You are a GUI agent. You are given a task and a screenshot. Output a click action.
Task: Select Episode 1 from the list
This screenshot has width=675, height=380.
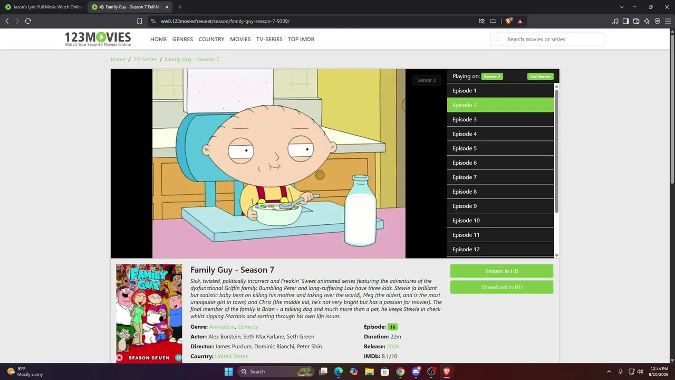click(x=500, y=91)
